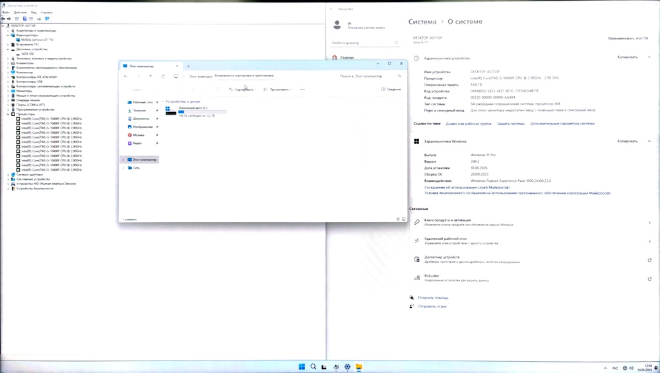Viewport: 660px width, 373px height.
Task: Open Дополнительные параметры системы link
Action: (x=562, y=124)
